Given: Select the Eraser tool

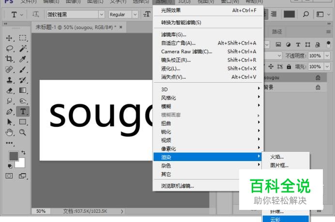Looking at the screenshot, I should pyautogui.click(x=9, y=90).
